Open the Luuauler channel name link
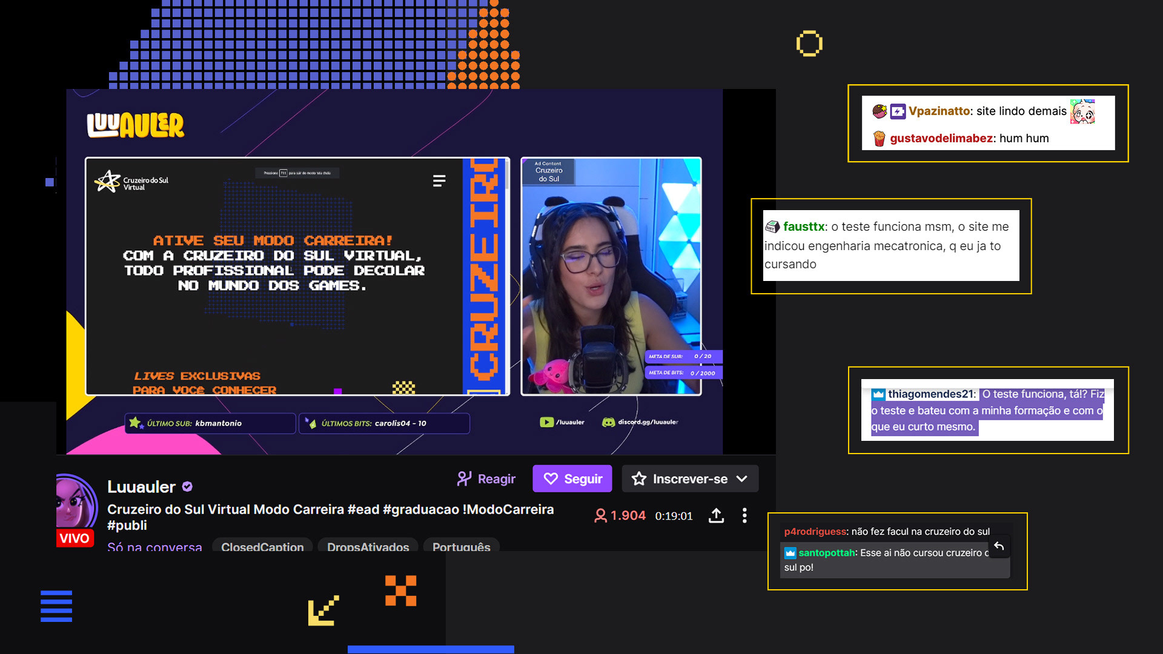This screenshot has width=1163, height=654. [x=141, y=487]
